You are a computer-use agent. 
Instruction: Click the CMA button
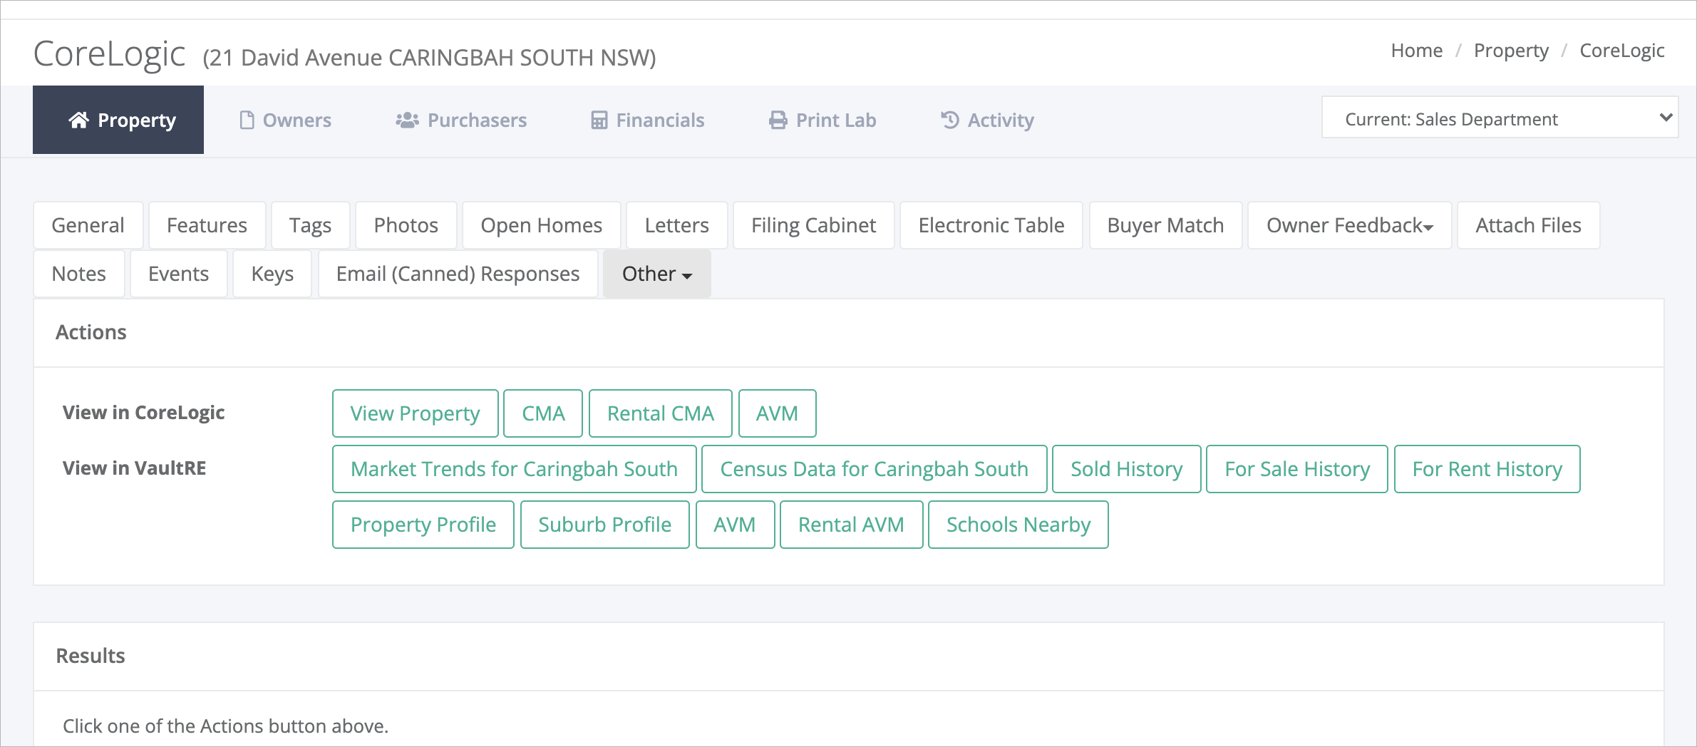tap(543, 413)
